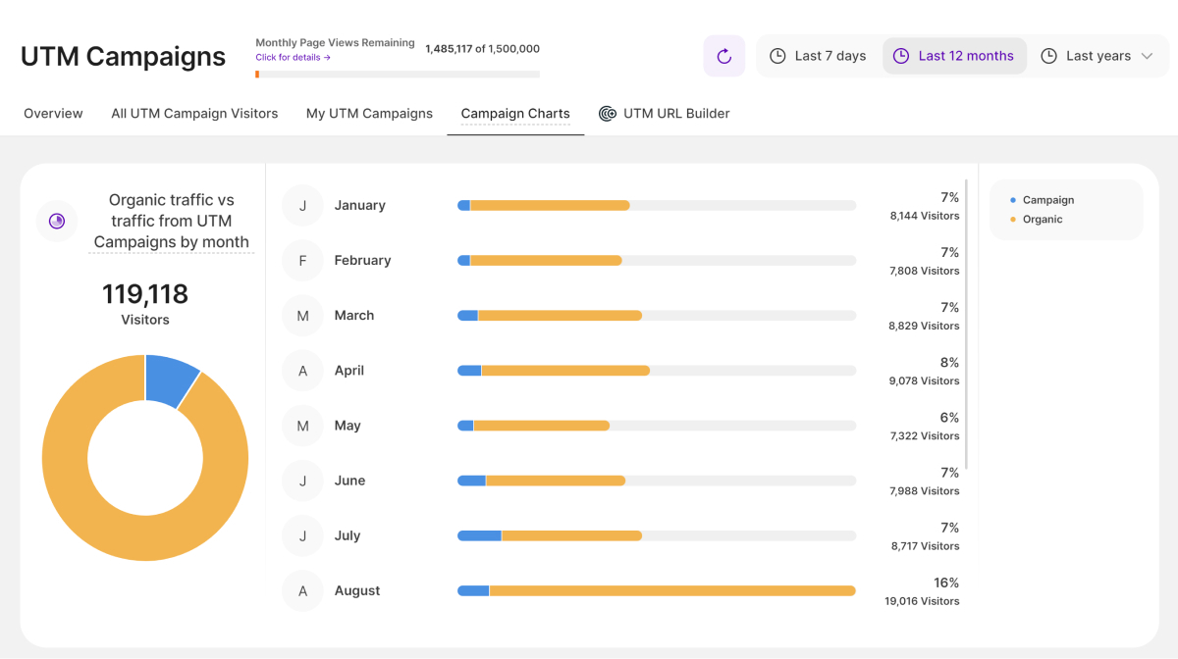Viewport: 1178px width, 659px height.
Task: Open the My UTM Campaigns tab
Action: coord(369,114)
